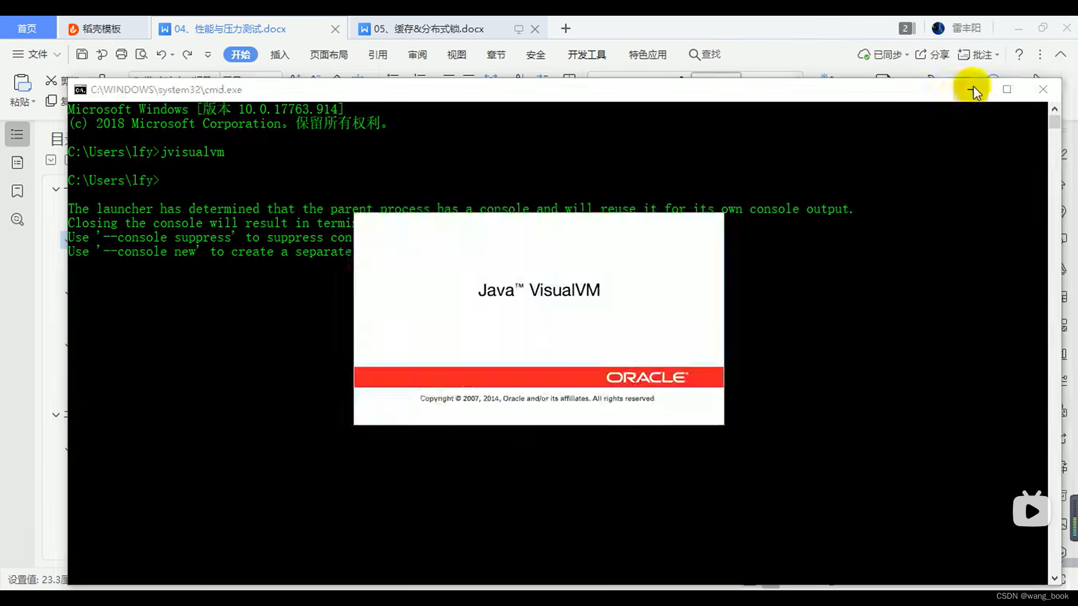Click the cmd scrollbar down arrow
1078x606 pixels.
[1054, 578]
